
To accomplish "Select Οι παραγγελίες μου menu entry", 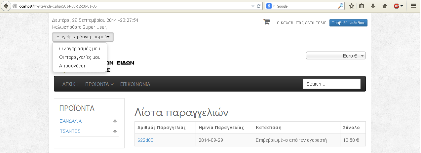I will click(80, 57).
